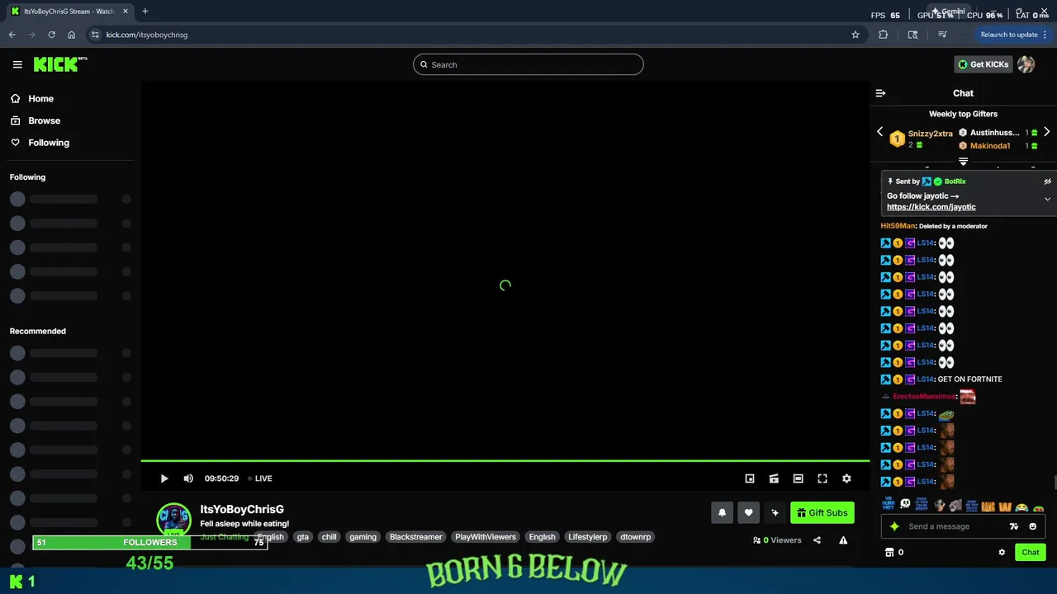Select the chill tag
This screenshot has height=594, width=1057.
click(329, 537)
